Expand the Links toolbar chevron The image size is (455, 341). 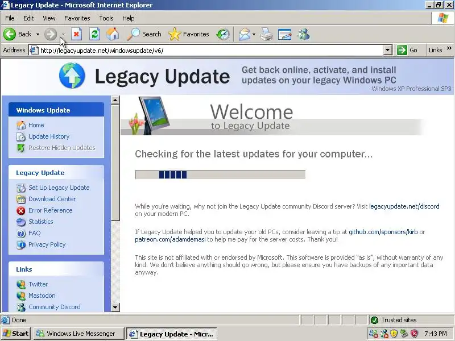pyautogui.click(x=449, y=48)
